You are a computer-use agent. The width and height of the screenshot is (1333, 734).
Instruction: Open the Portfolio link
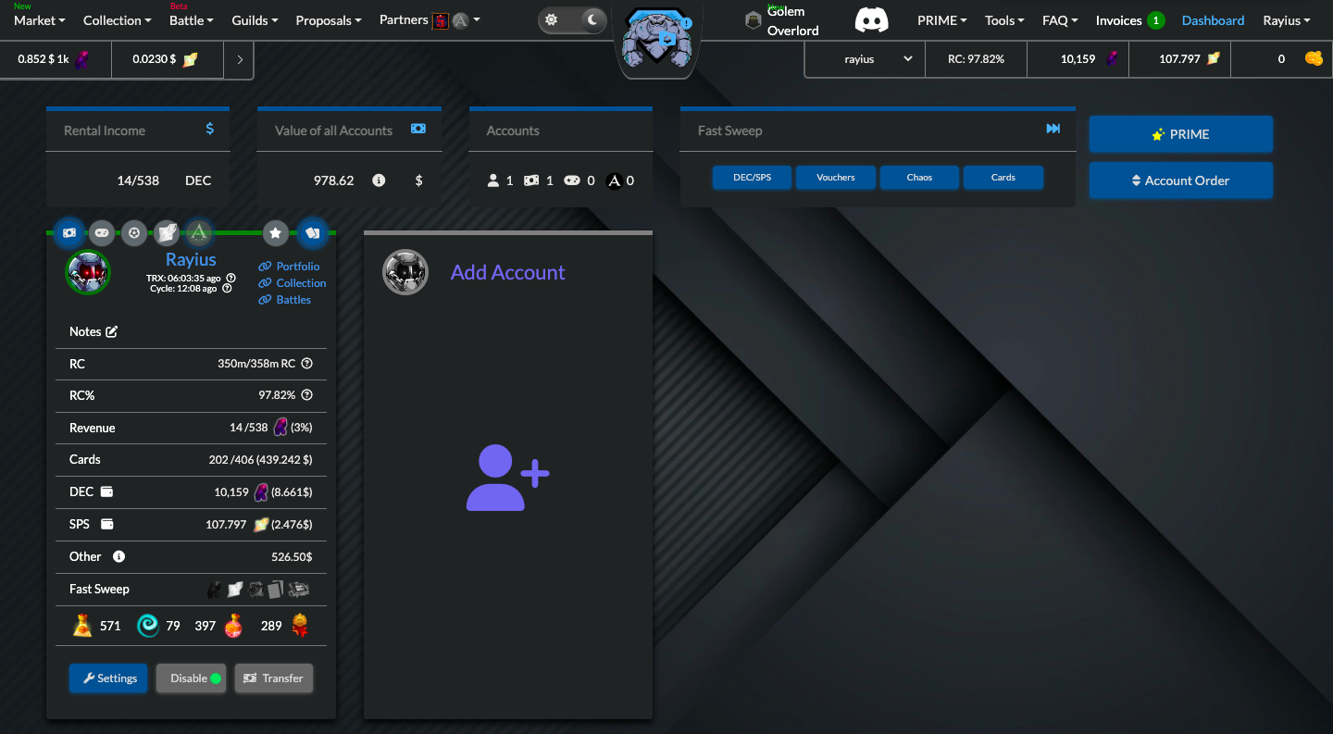tap(289, 267)
